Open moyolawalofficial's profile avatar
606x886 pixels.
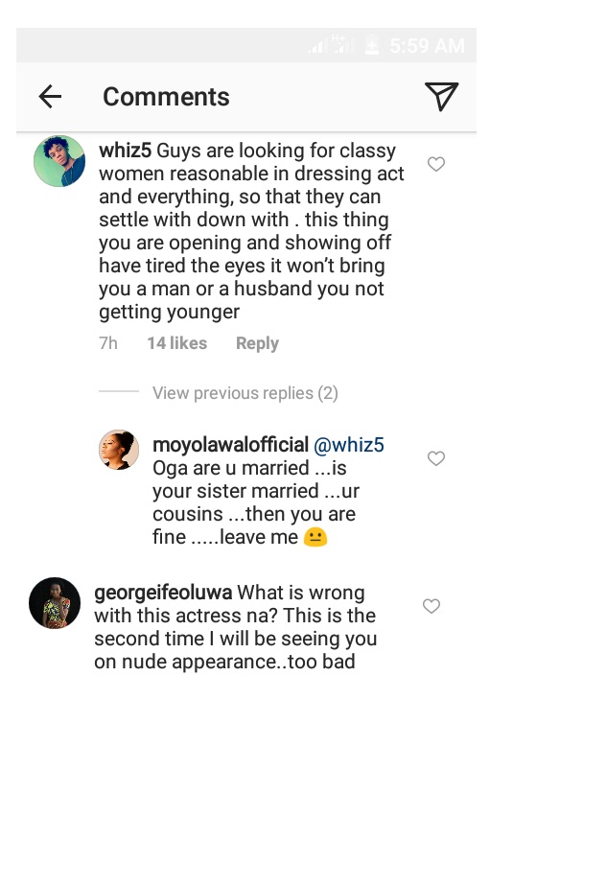tap(119, 450)
